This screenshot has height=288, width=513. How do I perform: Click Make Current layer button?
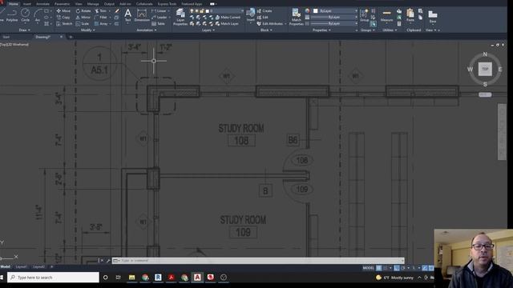point(228,18)
